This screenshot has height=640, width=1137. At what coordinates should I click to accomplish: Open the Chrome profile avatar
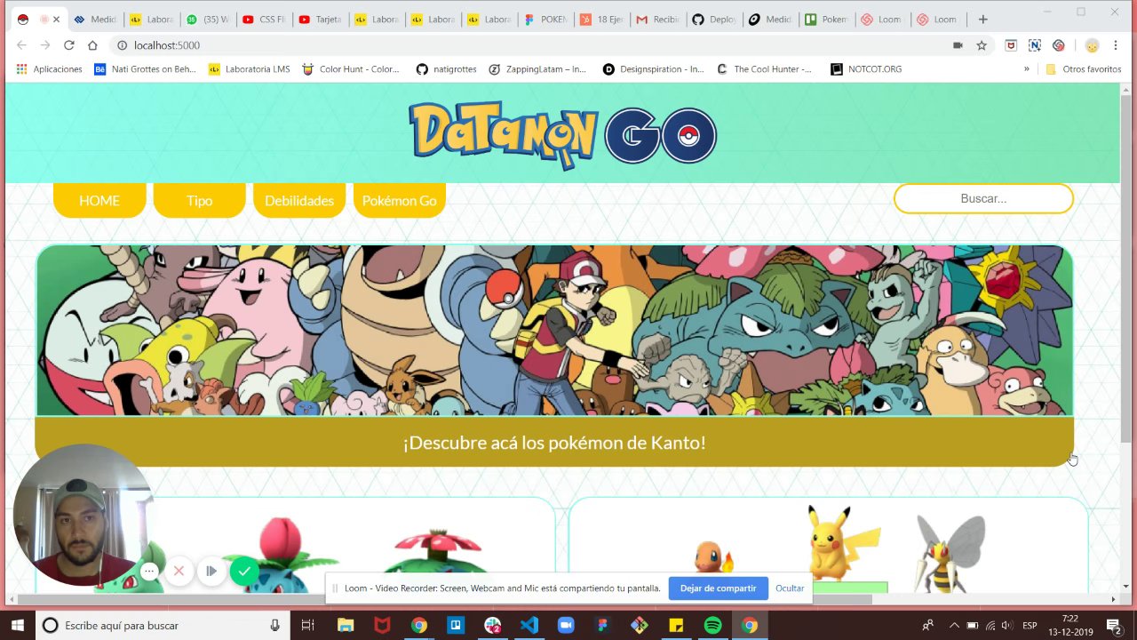(1092, 45)
